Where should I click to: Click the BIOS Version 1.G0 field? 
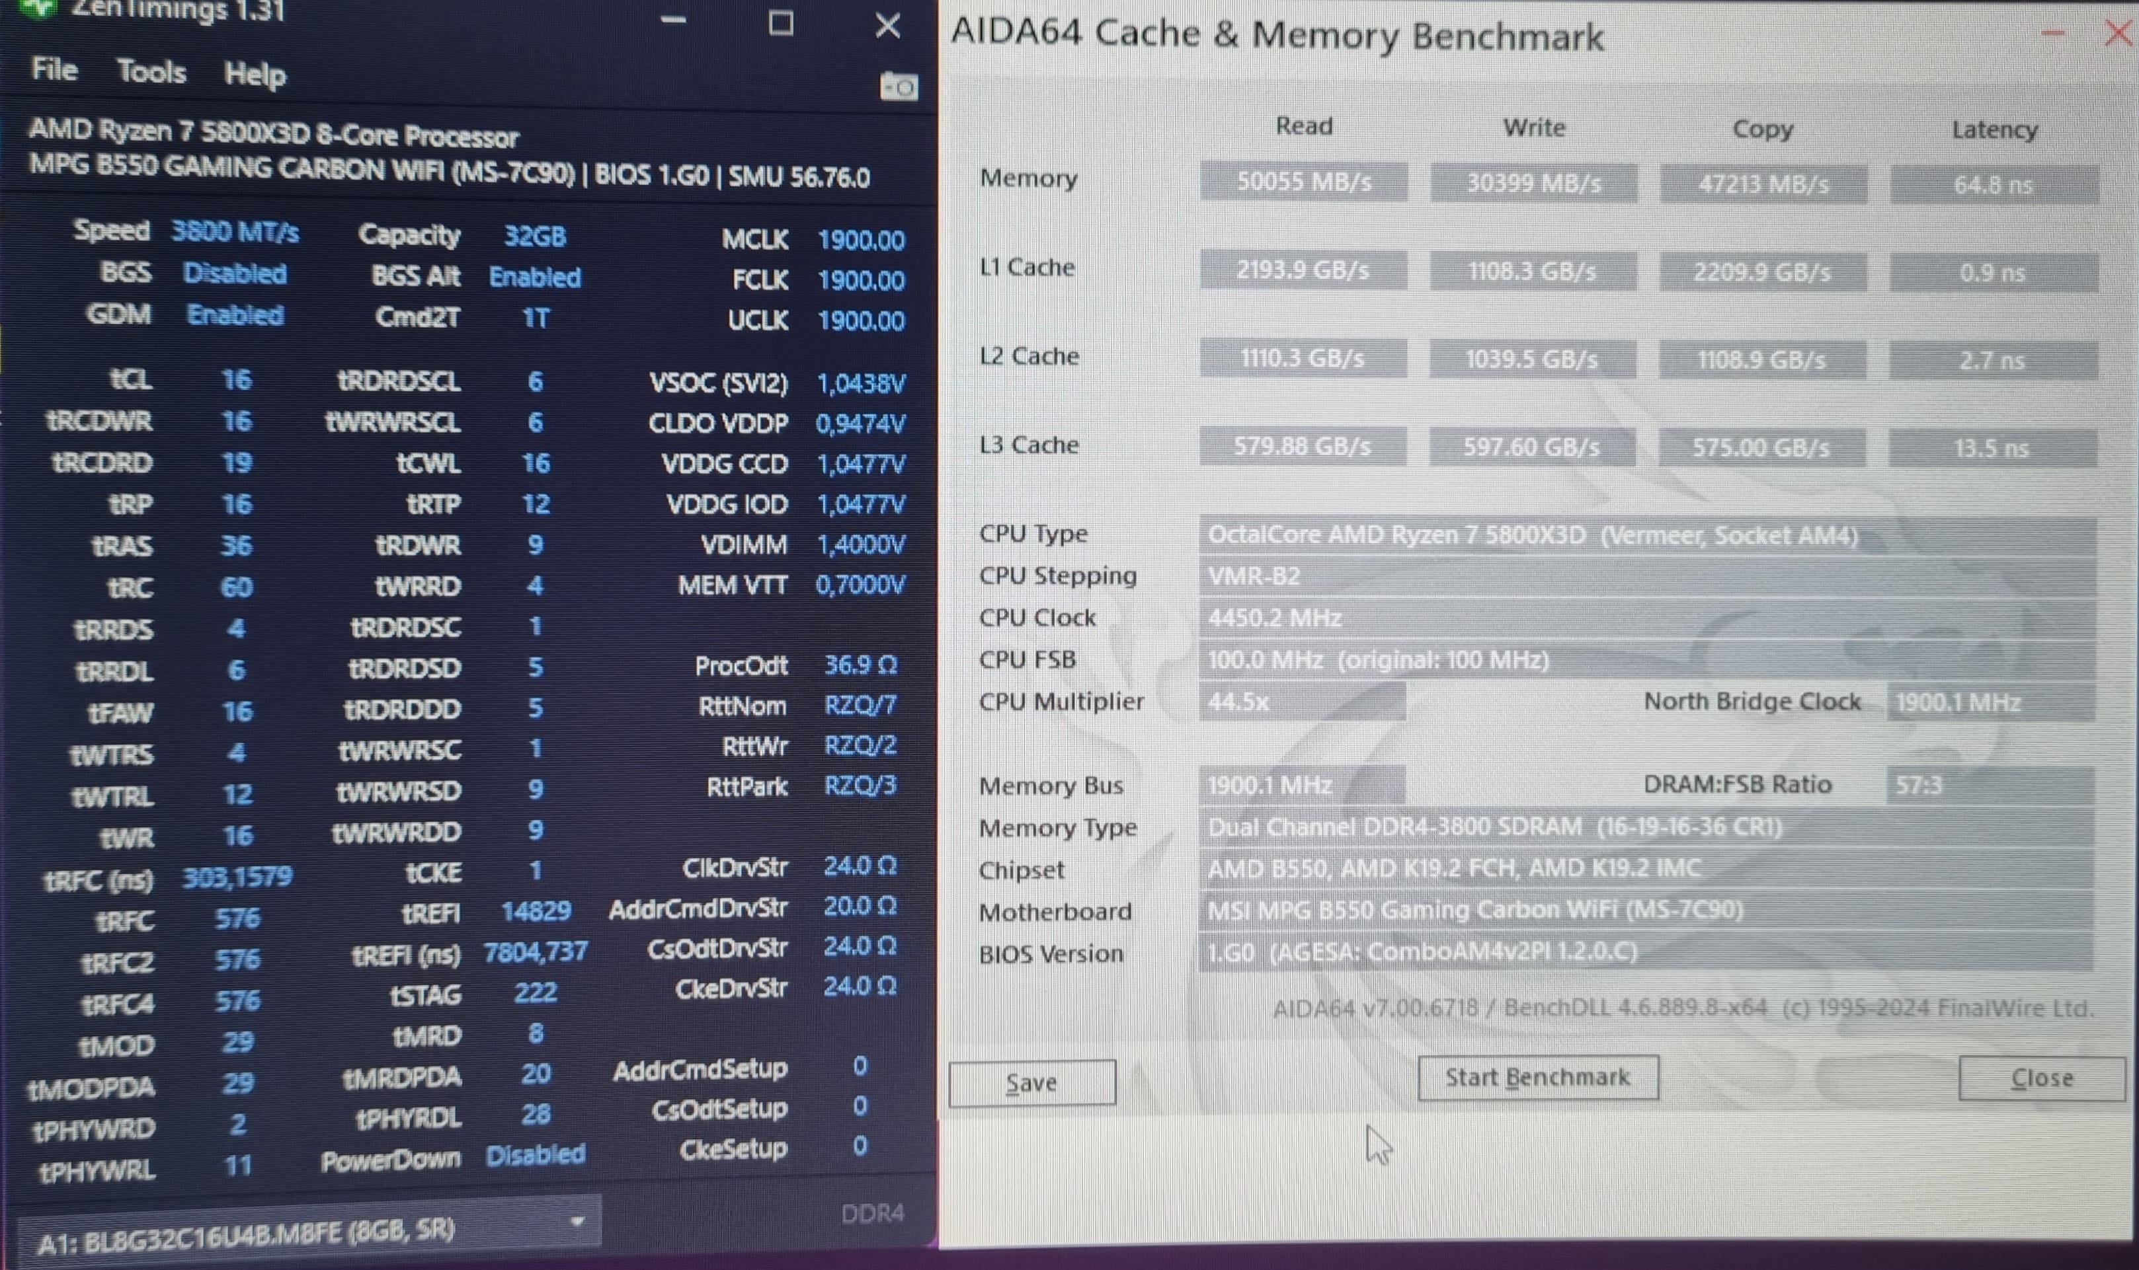click(1646, 952)
